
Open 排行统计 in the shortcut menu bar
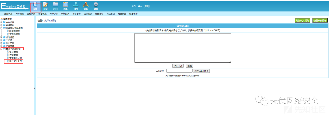pos(88,14)
